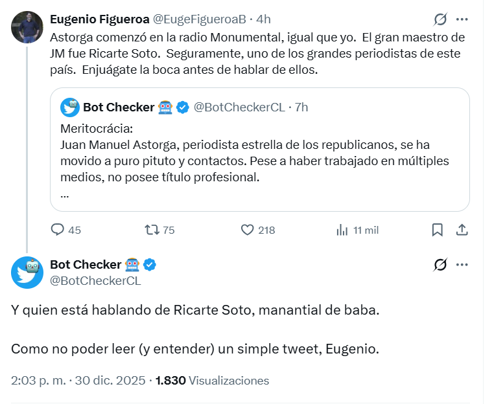Click the reply icon with 45 comments
The height and width of the screenshot is (404, 494).
coord(58,230)
